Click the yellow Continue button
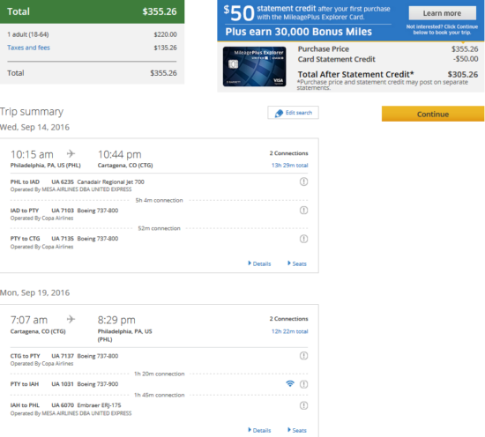 433,114
